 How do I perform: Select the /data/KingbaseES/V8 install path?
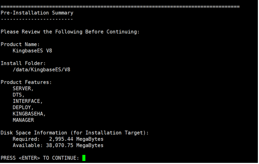coord(41,70)
